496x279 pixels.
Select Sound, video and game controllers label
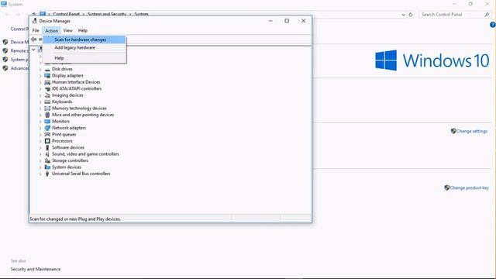pos(85,154)
